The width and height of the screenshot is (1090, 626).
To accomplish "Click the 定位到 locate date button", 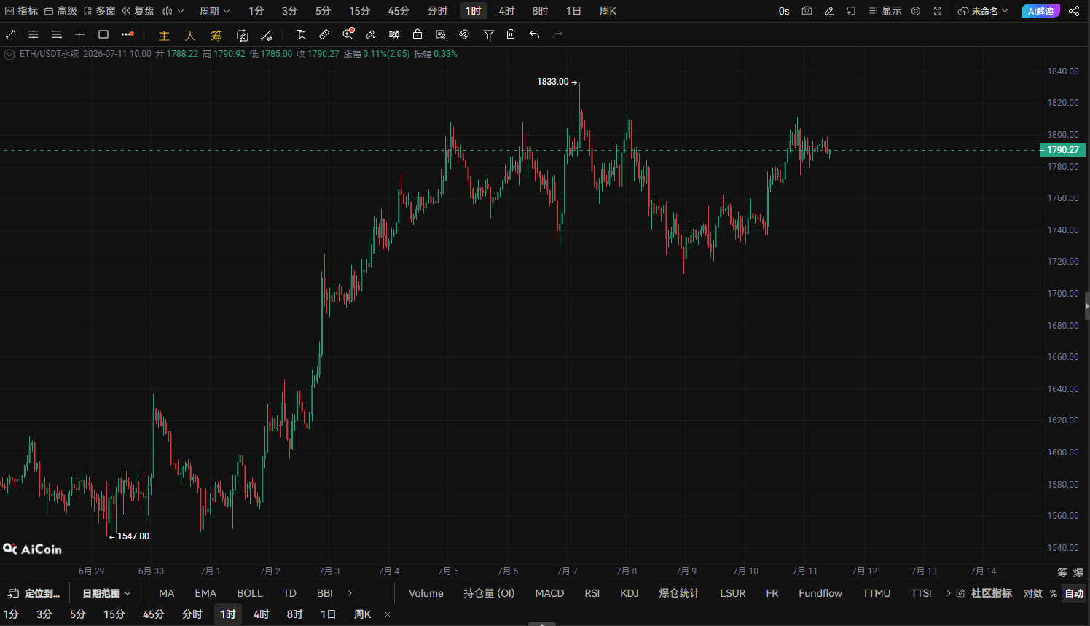I will pos(34,593).
